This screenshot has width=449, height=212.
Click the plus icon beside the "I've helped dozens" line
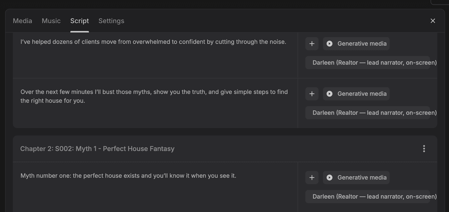(x=312, y=44)
